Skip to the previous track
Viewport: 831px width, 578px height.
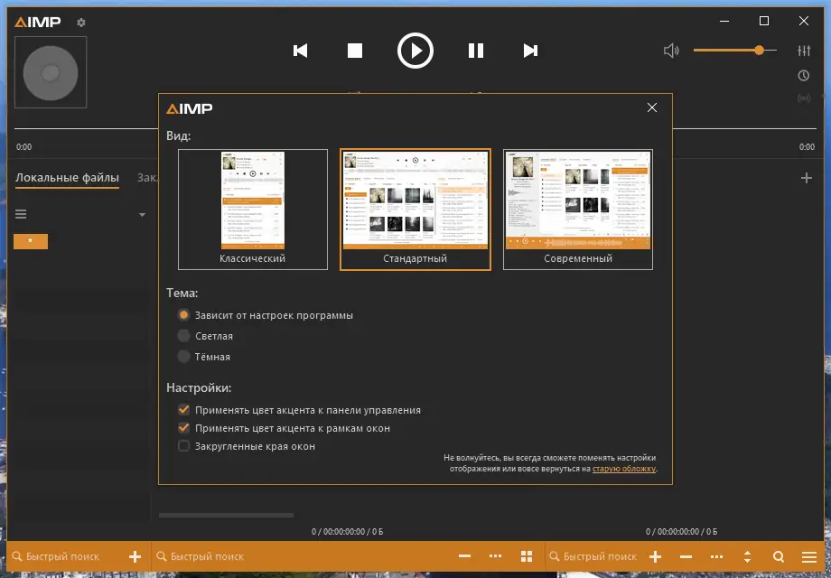[301, 51]
